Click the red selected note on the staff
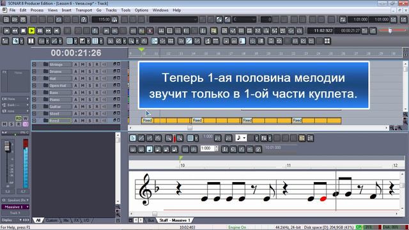The height and width of the screenshot is (230, 409). tap(323, 199)
